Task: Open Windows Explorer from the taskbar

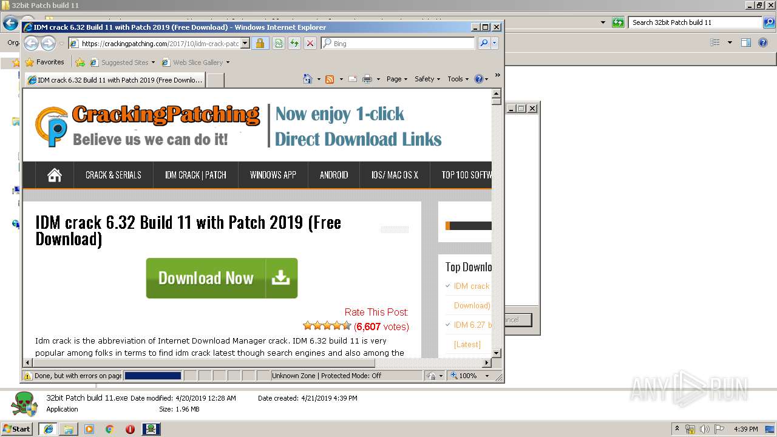Action: [x=69, y=429]
